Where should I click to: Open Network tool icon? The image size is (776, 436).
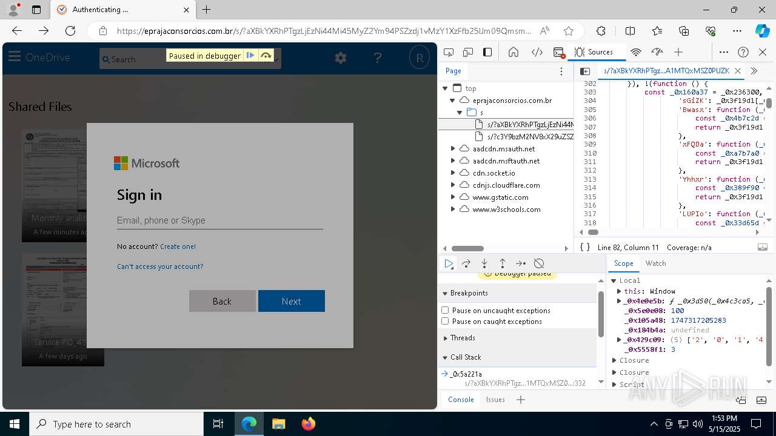636,52
